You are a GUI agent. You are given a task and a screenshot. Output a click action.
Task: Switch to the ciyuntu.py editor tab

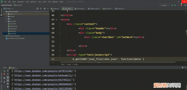(80, 9)
